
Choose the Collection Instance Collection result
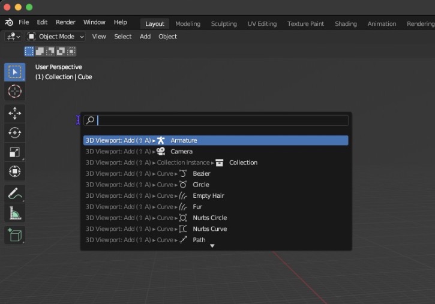216,162
